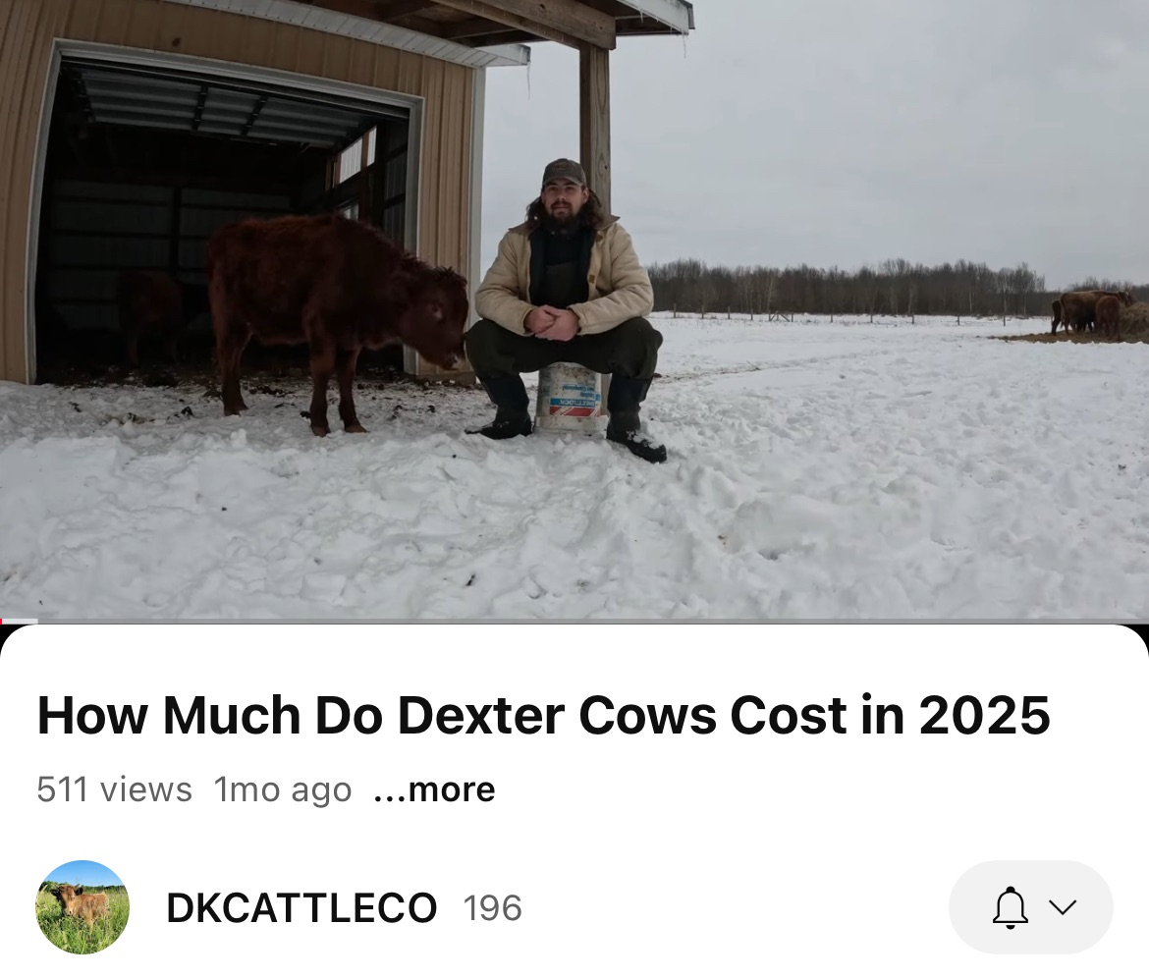Tap the video frame on the man
Viewport: 1149px width, 979px height.
(563, 307)
